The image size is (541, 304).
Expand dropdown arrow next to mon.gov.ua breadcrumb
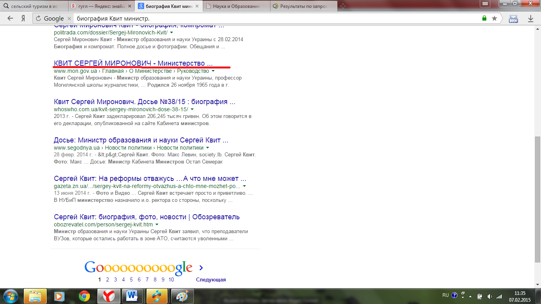pyautogui.click(x=213, y=71)
